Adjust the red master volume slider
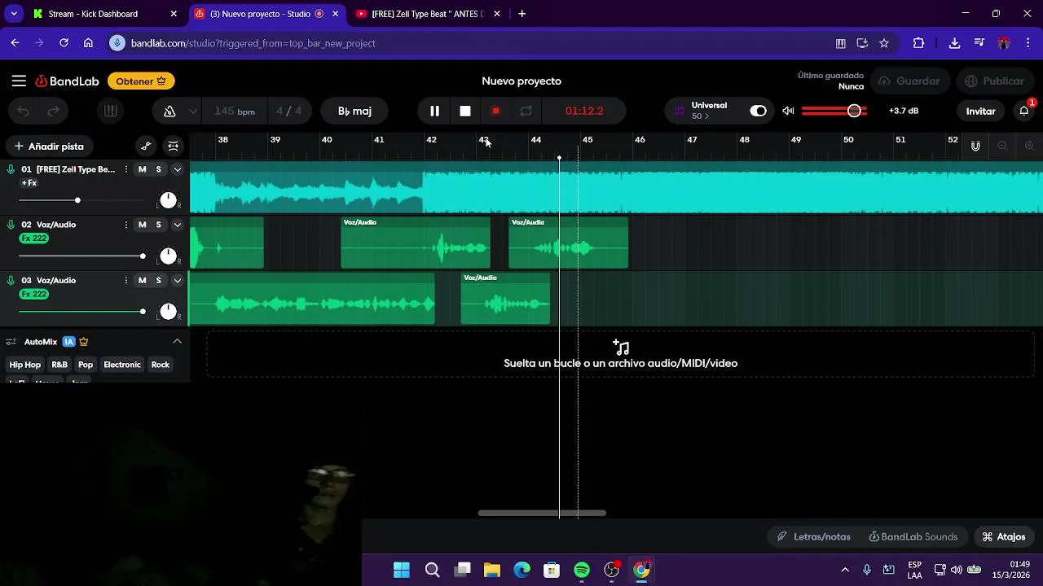This screenshot has width=1043, height=586. pyautogui.click(x=834, y=111)
